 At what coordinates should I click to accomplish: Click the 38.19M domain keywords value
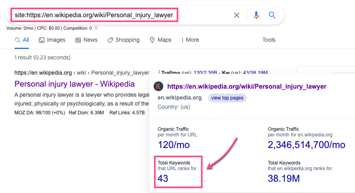point(284,179)
